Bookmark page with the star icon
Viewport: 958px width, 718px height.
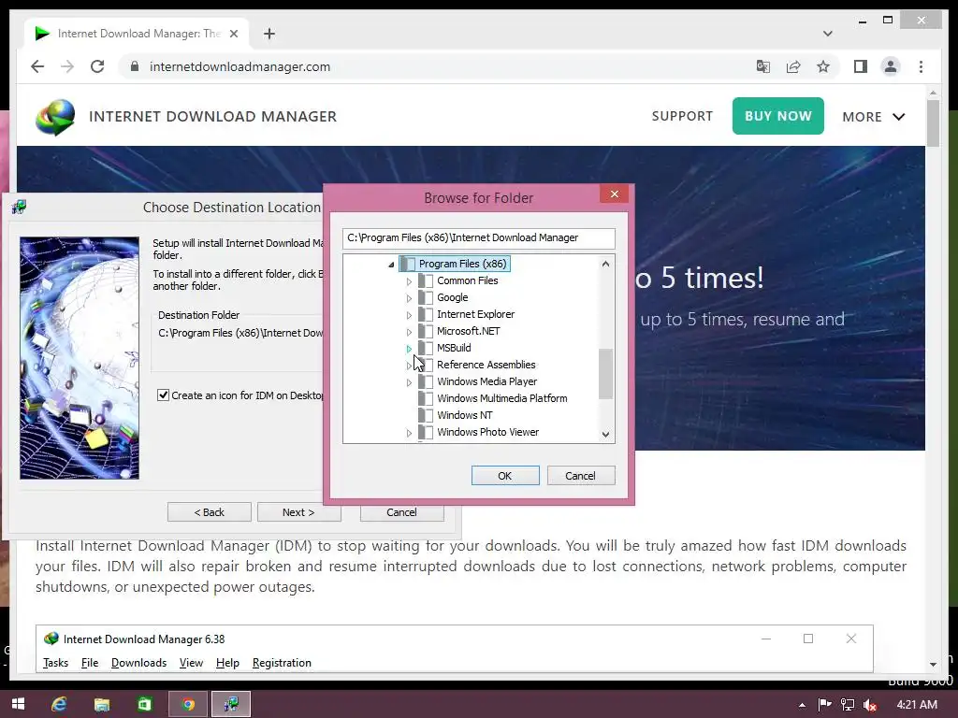pyautogui.click(x=823, y=66)
